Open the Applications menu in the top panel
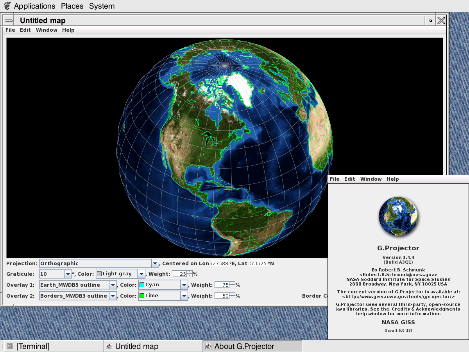The width and height of the screenshot is (469, 352). 35,6
